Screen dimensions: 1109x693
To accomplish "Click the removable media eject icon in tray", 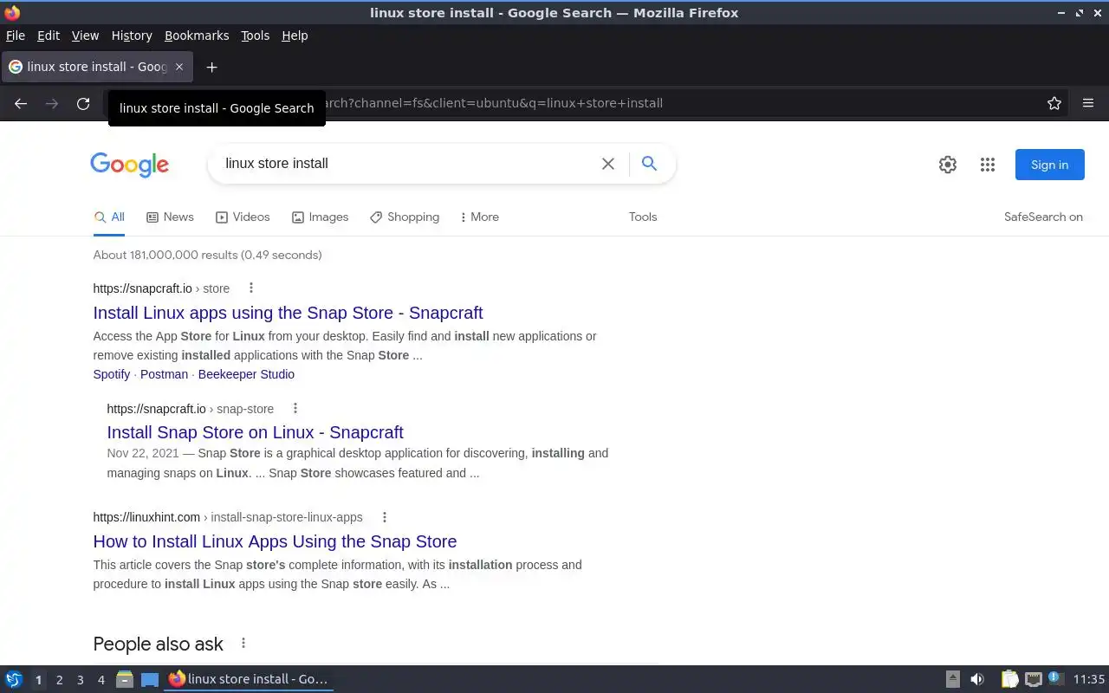I will click(x=953, y=679).
